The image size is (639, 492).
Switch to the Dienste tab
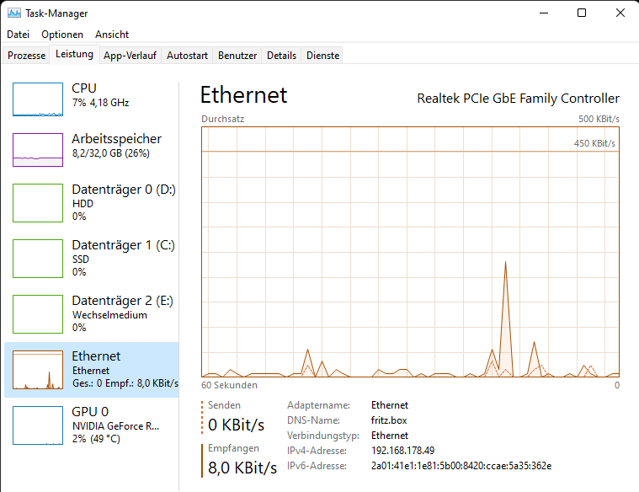tap(322, 56)
